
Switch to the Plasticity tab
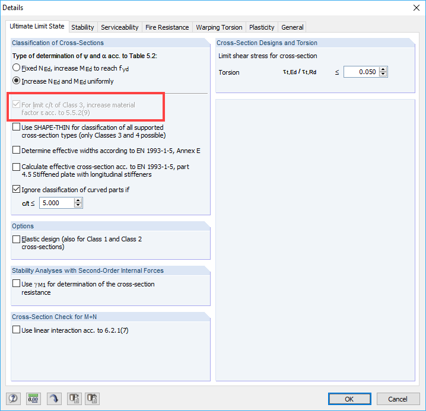click(262, 27)
